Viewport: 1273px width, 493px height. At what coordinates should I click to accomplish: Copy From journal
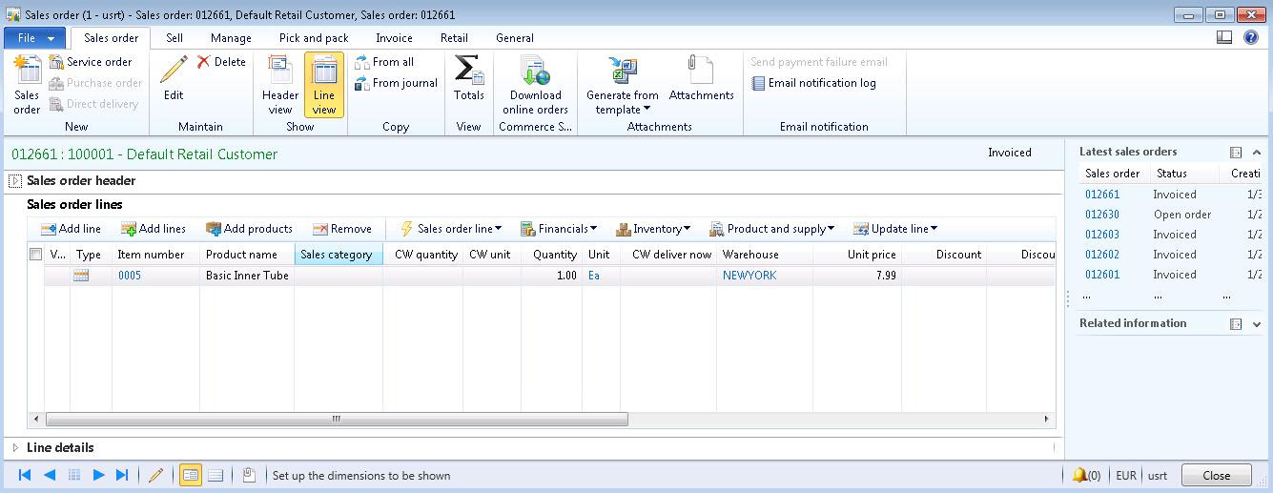coord(396,83)
